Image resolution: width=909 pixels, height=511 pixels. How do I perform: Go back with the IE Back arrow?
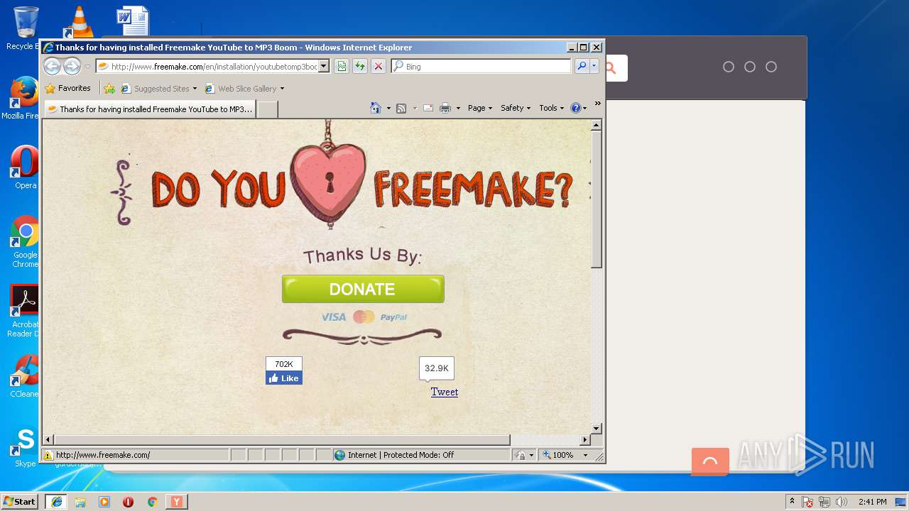tap(52, 67)
